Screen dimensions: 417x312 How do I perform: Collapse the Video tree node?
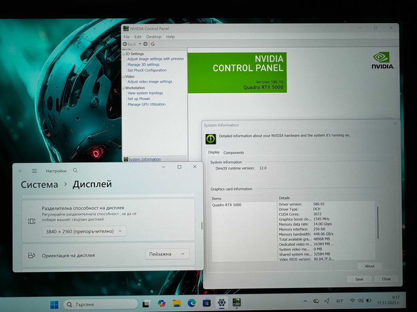124,77
